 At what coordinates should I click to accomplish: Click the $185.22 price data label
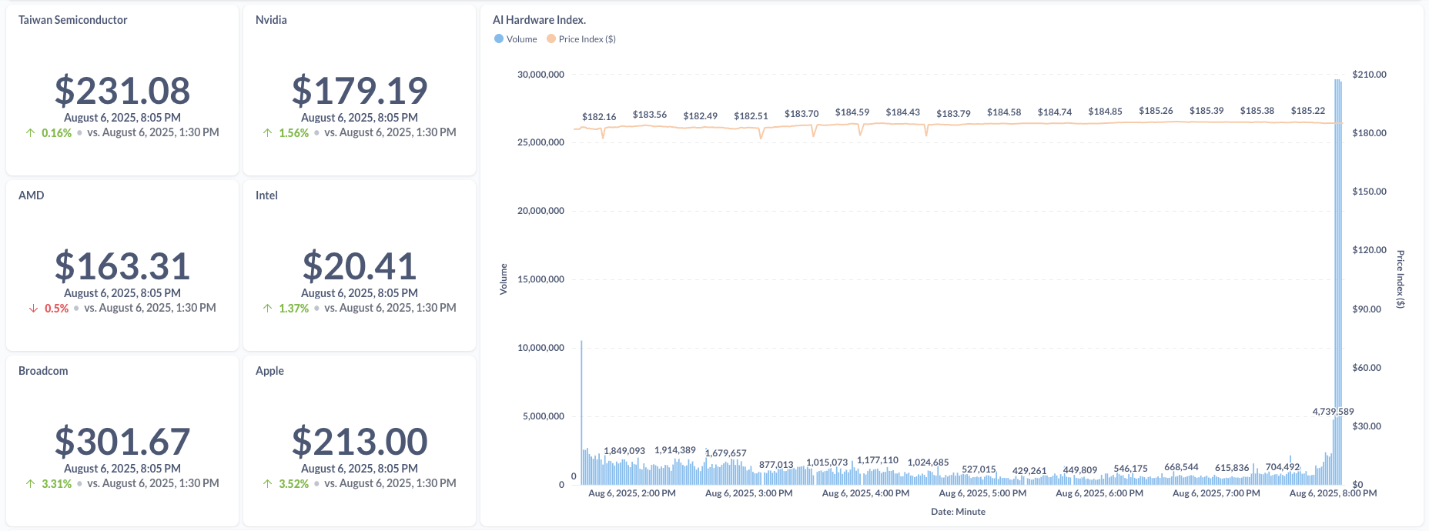pyautogui.click(x=1308, y=111)
